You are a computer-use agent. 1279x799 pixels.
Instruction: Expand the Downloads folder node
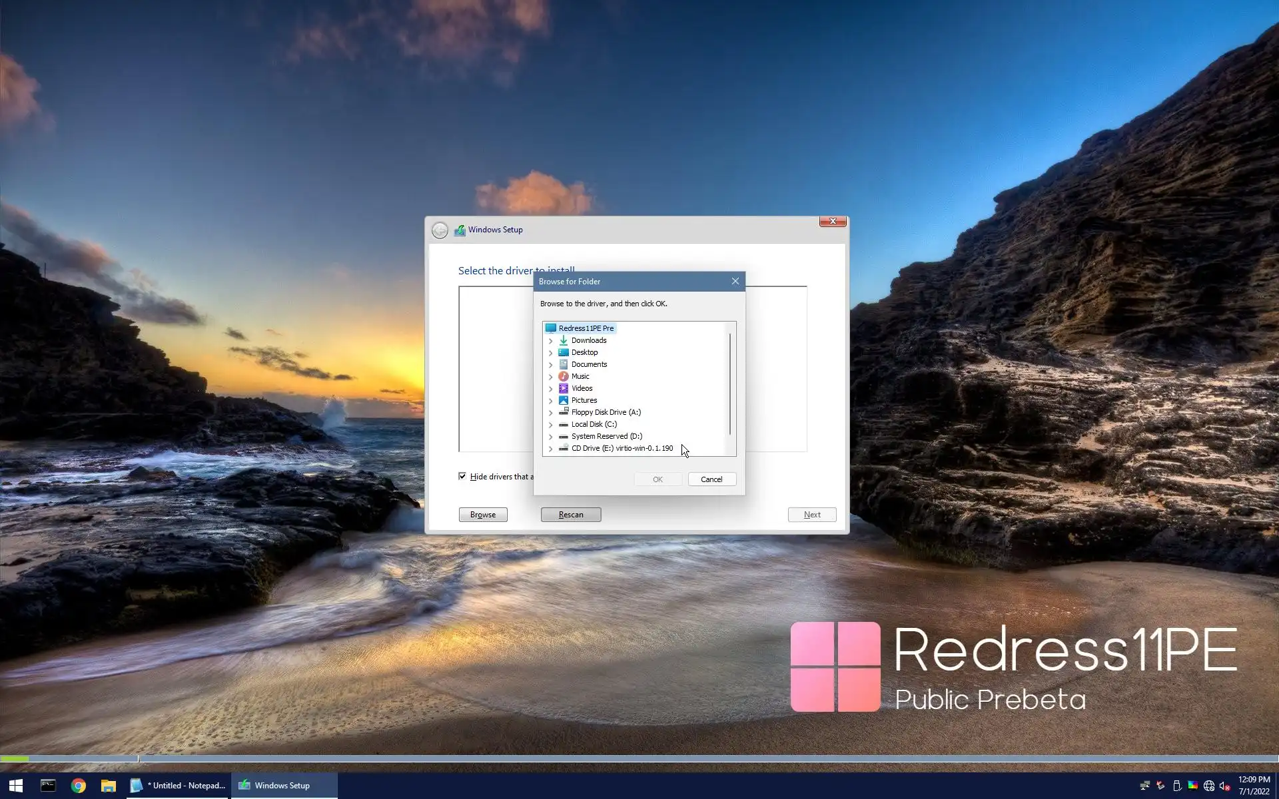coord(550,341)
